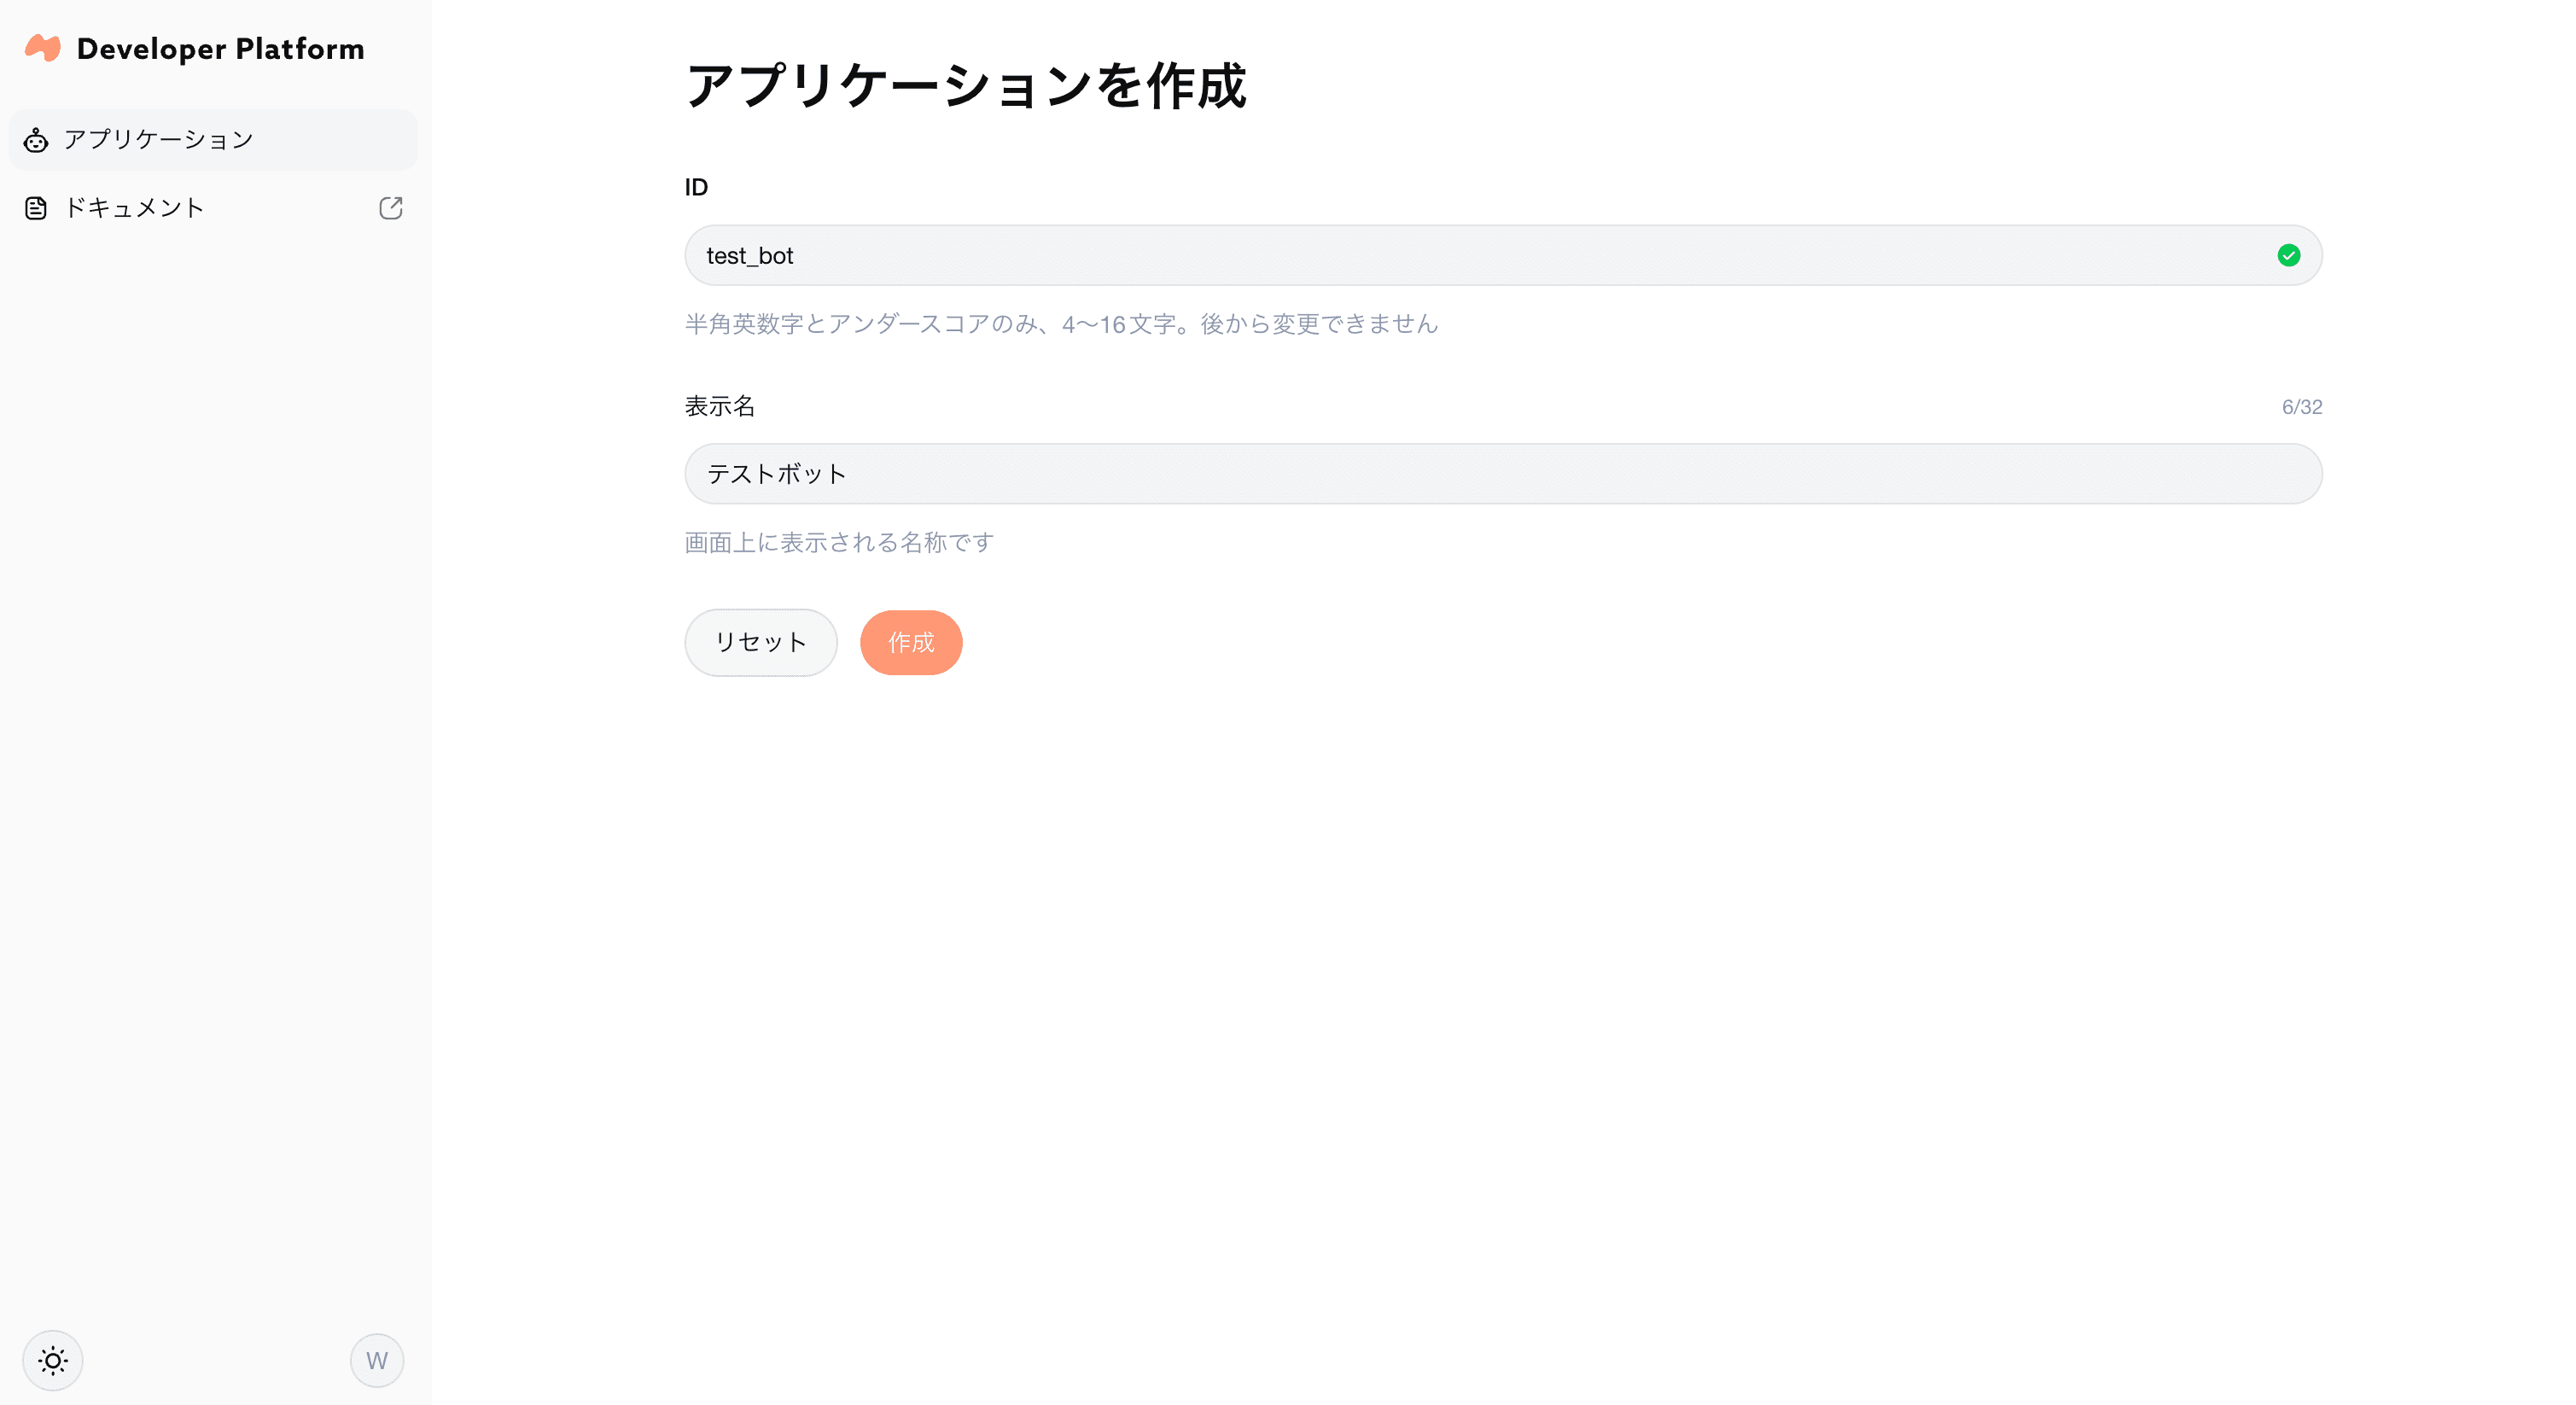Open the account menu via the W avatar
2576x1405 pixels.
[377, 1360]
